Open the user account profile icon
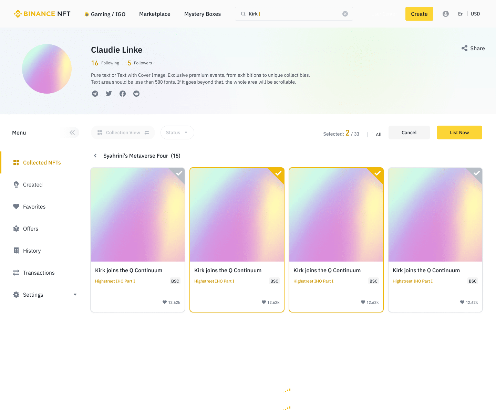The height and width of the screenshot is (413, 496). [x=446, y=14]
